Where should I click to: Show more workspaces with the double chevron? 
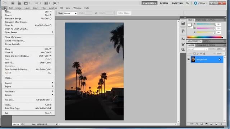click(187, 3)
